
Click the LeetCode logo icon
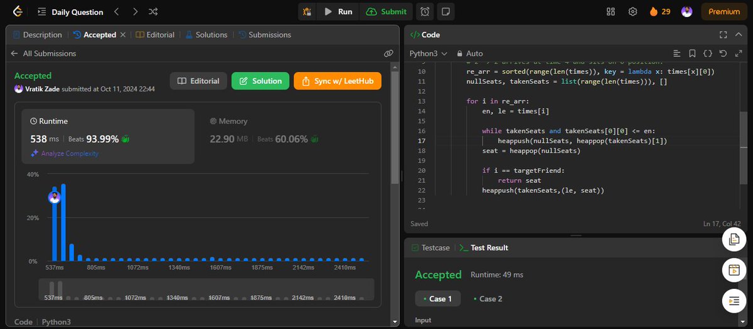pyautogui.click(x=17, y=11)
